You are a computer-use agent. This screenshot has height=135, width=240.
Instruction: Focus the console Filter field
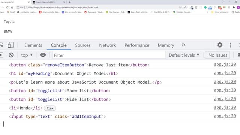point(109,55)
